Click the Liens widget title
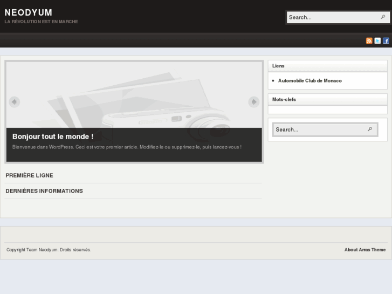The width and height of the screenshot is (392, 294). click(278, 66)
